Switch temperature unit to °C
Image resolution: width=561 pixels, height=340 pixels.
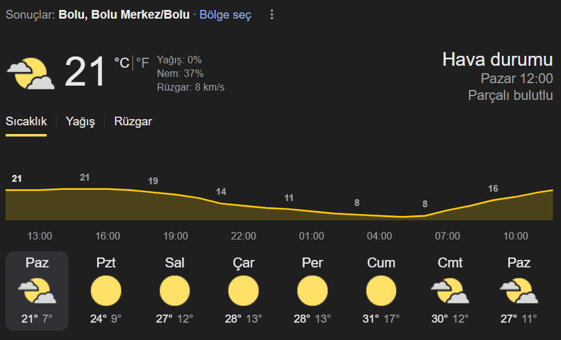(x=122, y=63)
